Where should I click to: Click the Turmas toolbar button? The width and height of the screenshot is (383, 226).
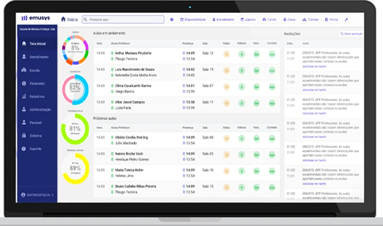click(x=310, y=20)
